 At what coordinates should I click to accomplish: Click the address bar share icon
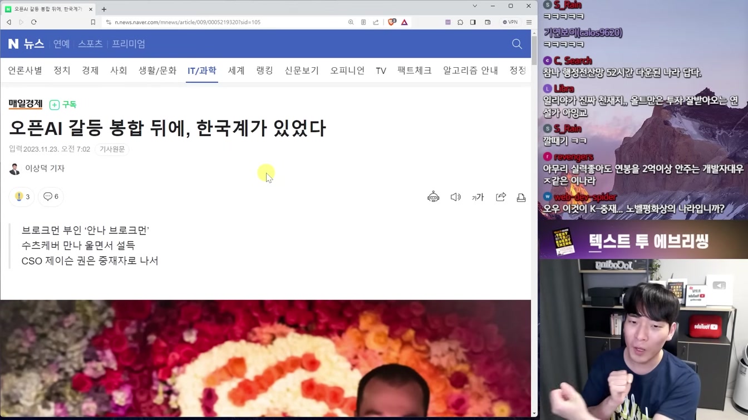pos(376,22)
